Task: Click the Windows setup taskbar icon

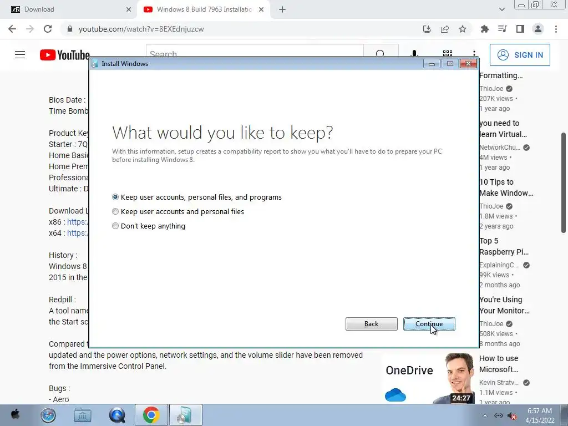Action: click(x=186, y=415)
